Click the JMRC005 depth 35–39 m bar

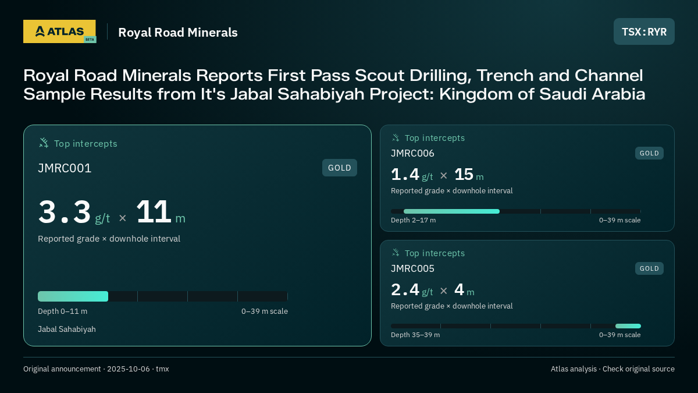click(x=628, y=326)
